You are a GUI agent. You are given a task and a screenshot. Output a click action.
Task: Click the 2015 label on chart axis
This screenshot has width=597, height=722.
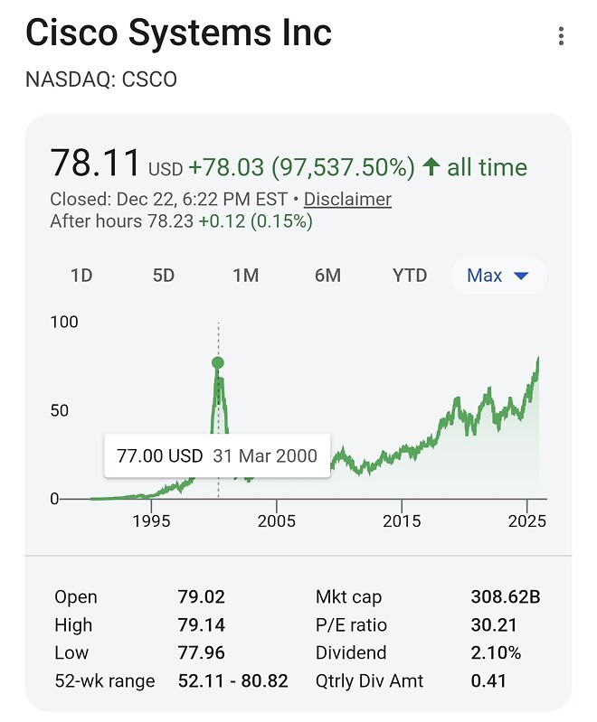pos(402,521)
